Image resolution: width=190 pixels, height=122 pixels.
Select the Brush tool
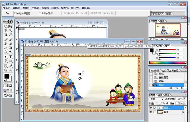[x=11, y=40]
